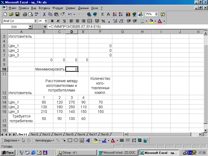Viewport: 208px width, 156px height.
Task: Open Office Assistant help icon
Action: coord(163,14)
